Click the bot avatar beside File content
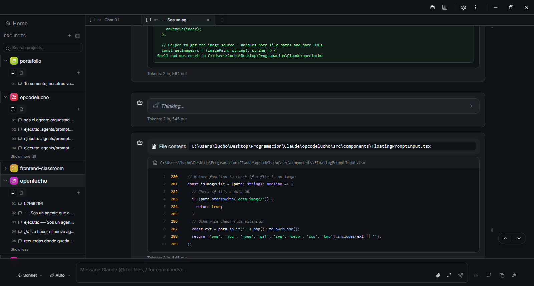 point(140,143)
